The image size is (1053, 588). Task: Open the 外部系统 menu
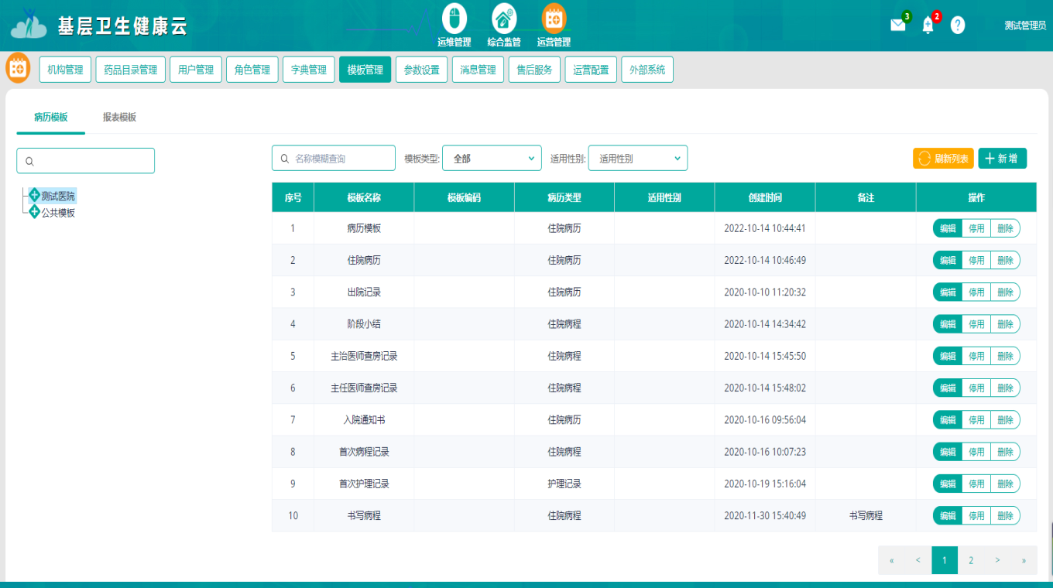tap(647, 70)
